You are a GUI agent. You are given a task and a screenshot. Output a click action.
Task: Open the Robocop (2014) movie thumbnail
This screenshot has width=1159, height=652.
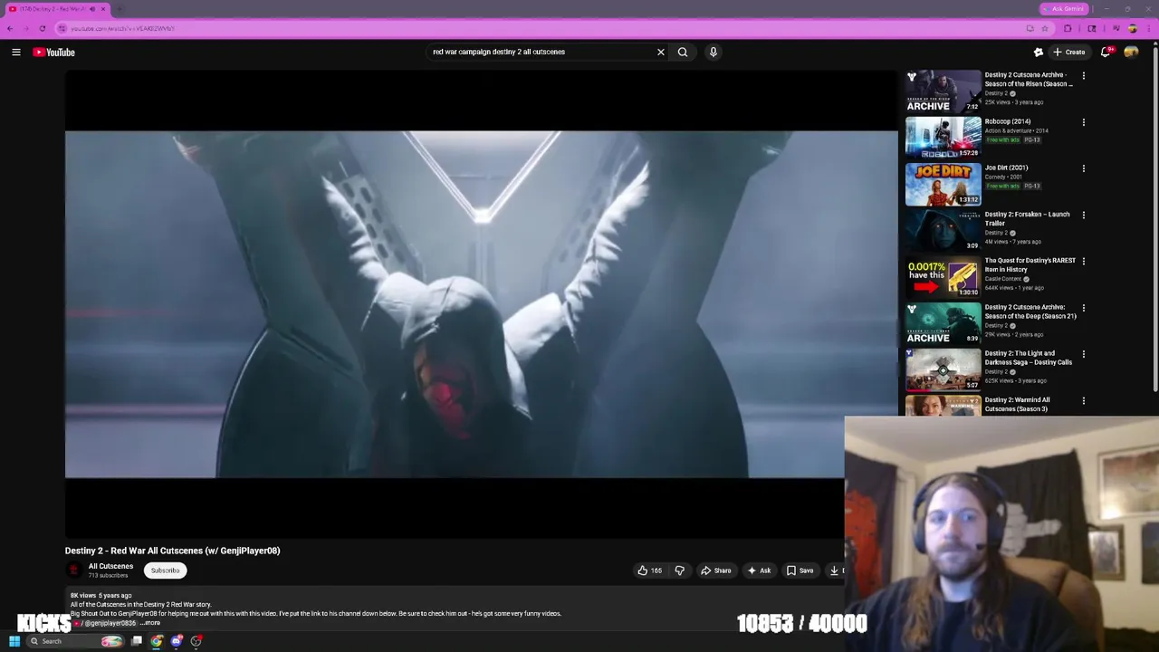[943, 137]
